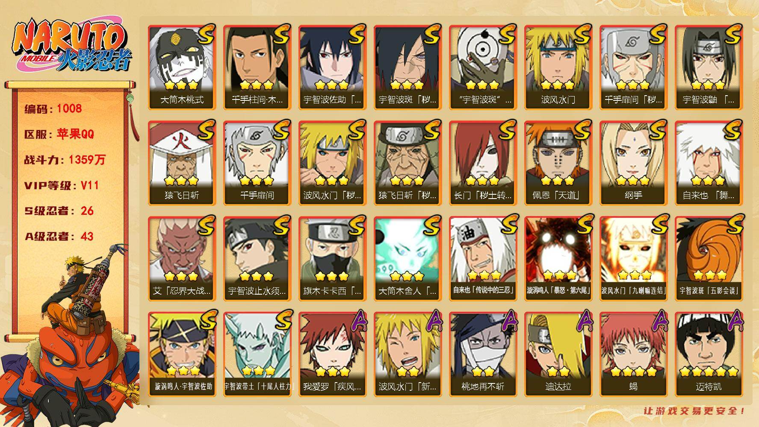The image size is (759, 427).
Task: Click the 波风水门 S-rank portrait
Action: click(558, 67)
